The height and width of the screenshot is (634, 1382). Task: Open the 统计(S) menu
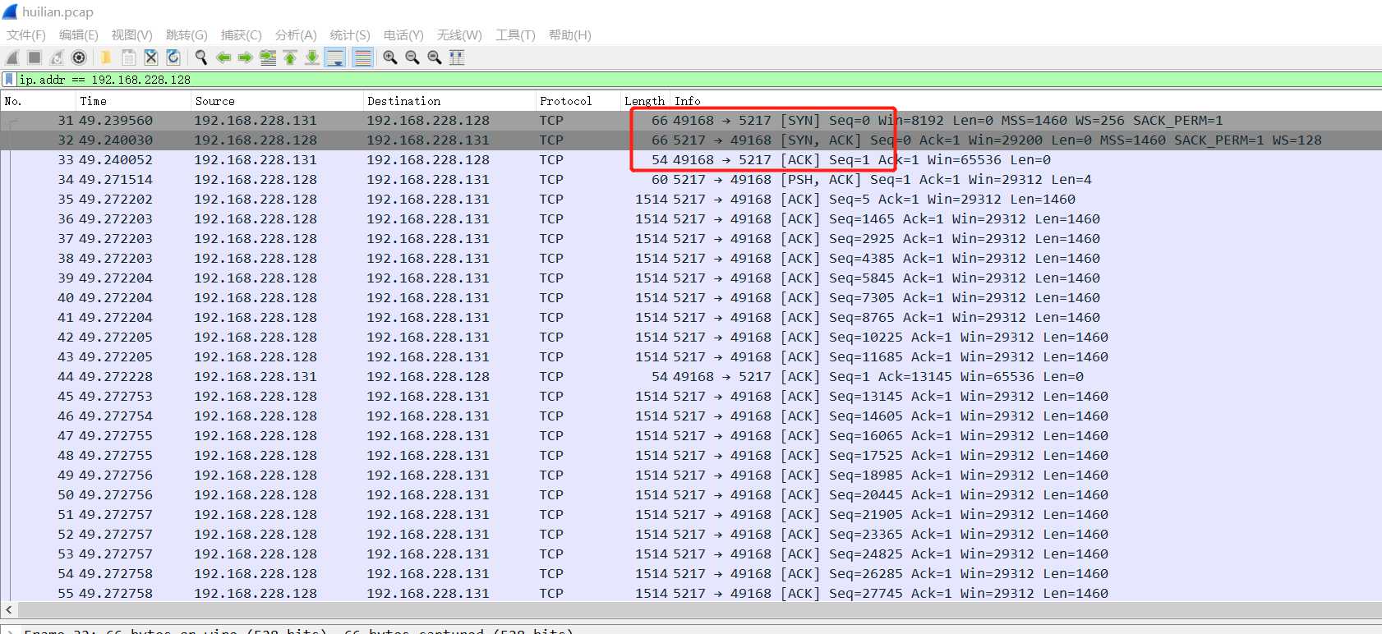point(350,35)
